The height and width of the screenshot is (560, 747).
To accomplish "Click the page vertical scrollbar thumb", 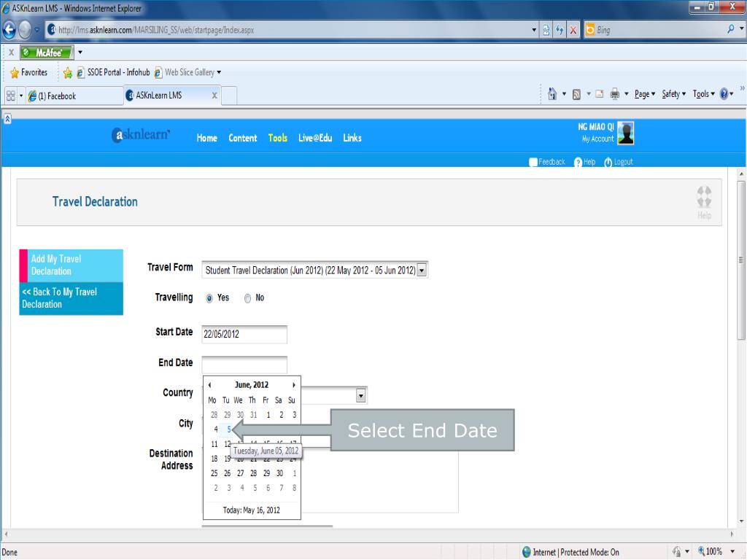I will point(741,260).
